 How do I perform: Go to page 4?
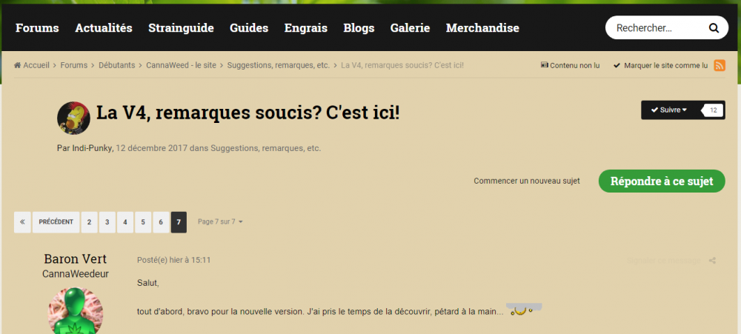coord(125,222)
